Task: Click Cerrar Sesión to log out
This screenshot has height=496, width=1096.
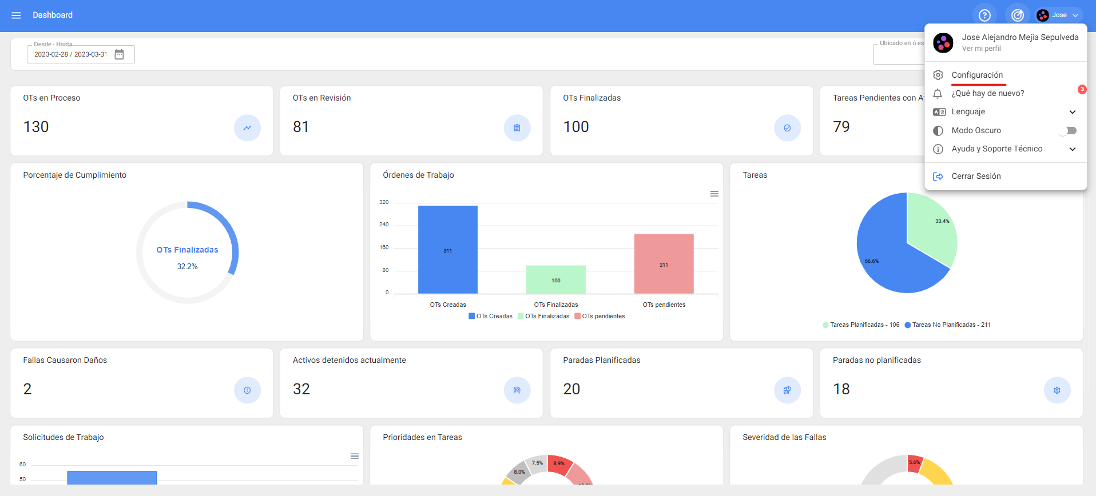Action: 976,176
